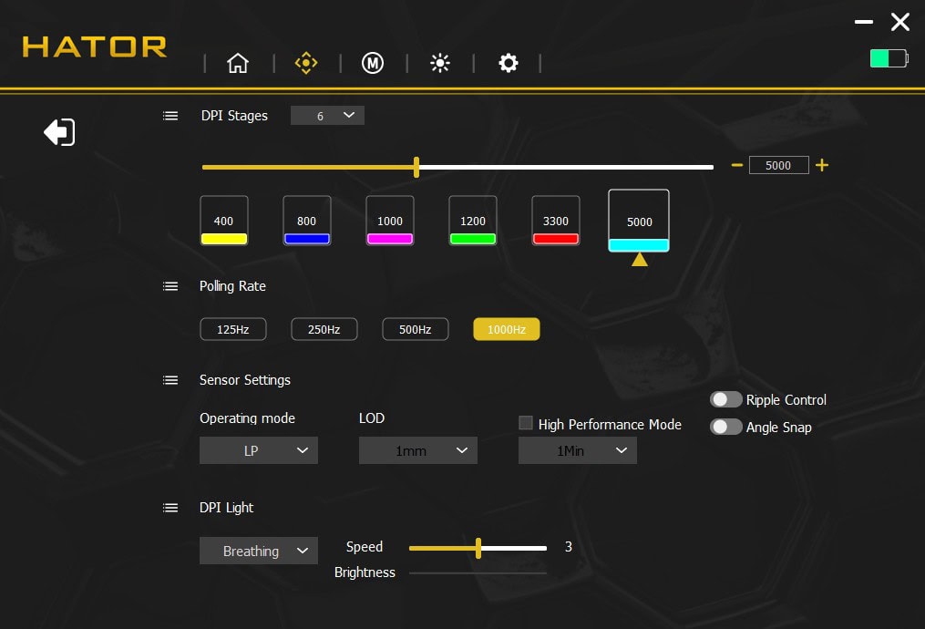Increase DPI with the plus icon
This screenshot has width=925, height=629.
[822, 165]
